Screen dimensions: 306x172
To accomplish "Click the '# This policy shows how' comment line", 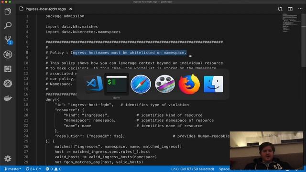I will [x=134, y=63].
